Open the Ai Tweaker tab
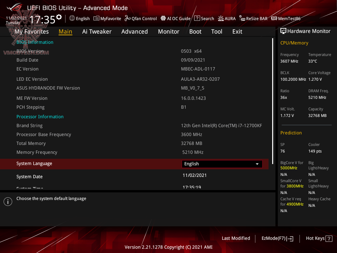Screen dimensions: 337x253 (x=97, y=32)
